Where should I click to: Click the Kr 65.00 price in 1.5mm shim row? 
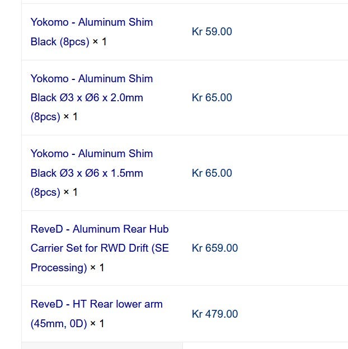point(211,173)
